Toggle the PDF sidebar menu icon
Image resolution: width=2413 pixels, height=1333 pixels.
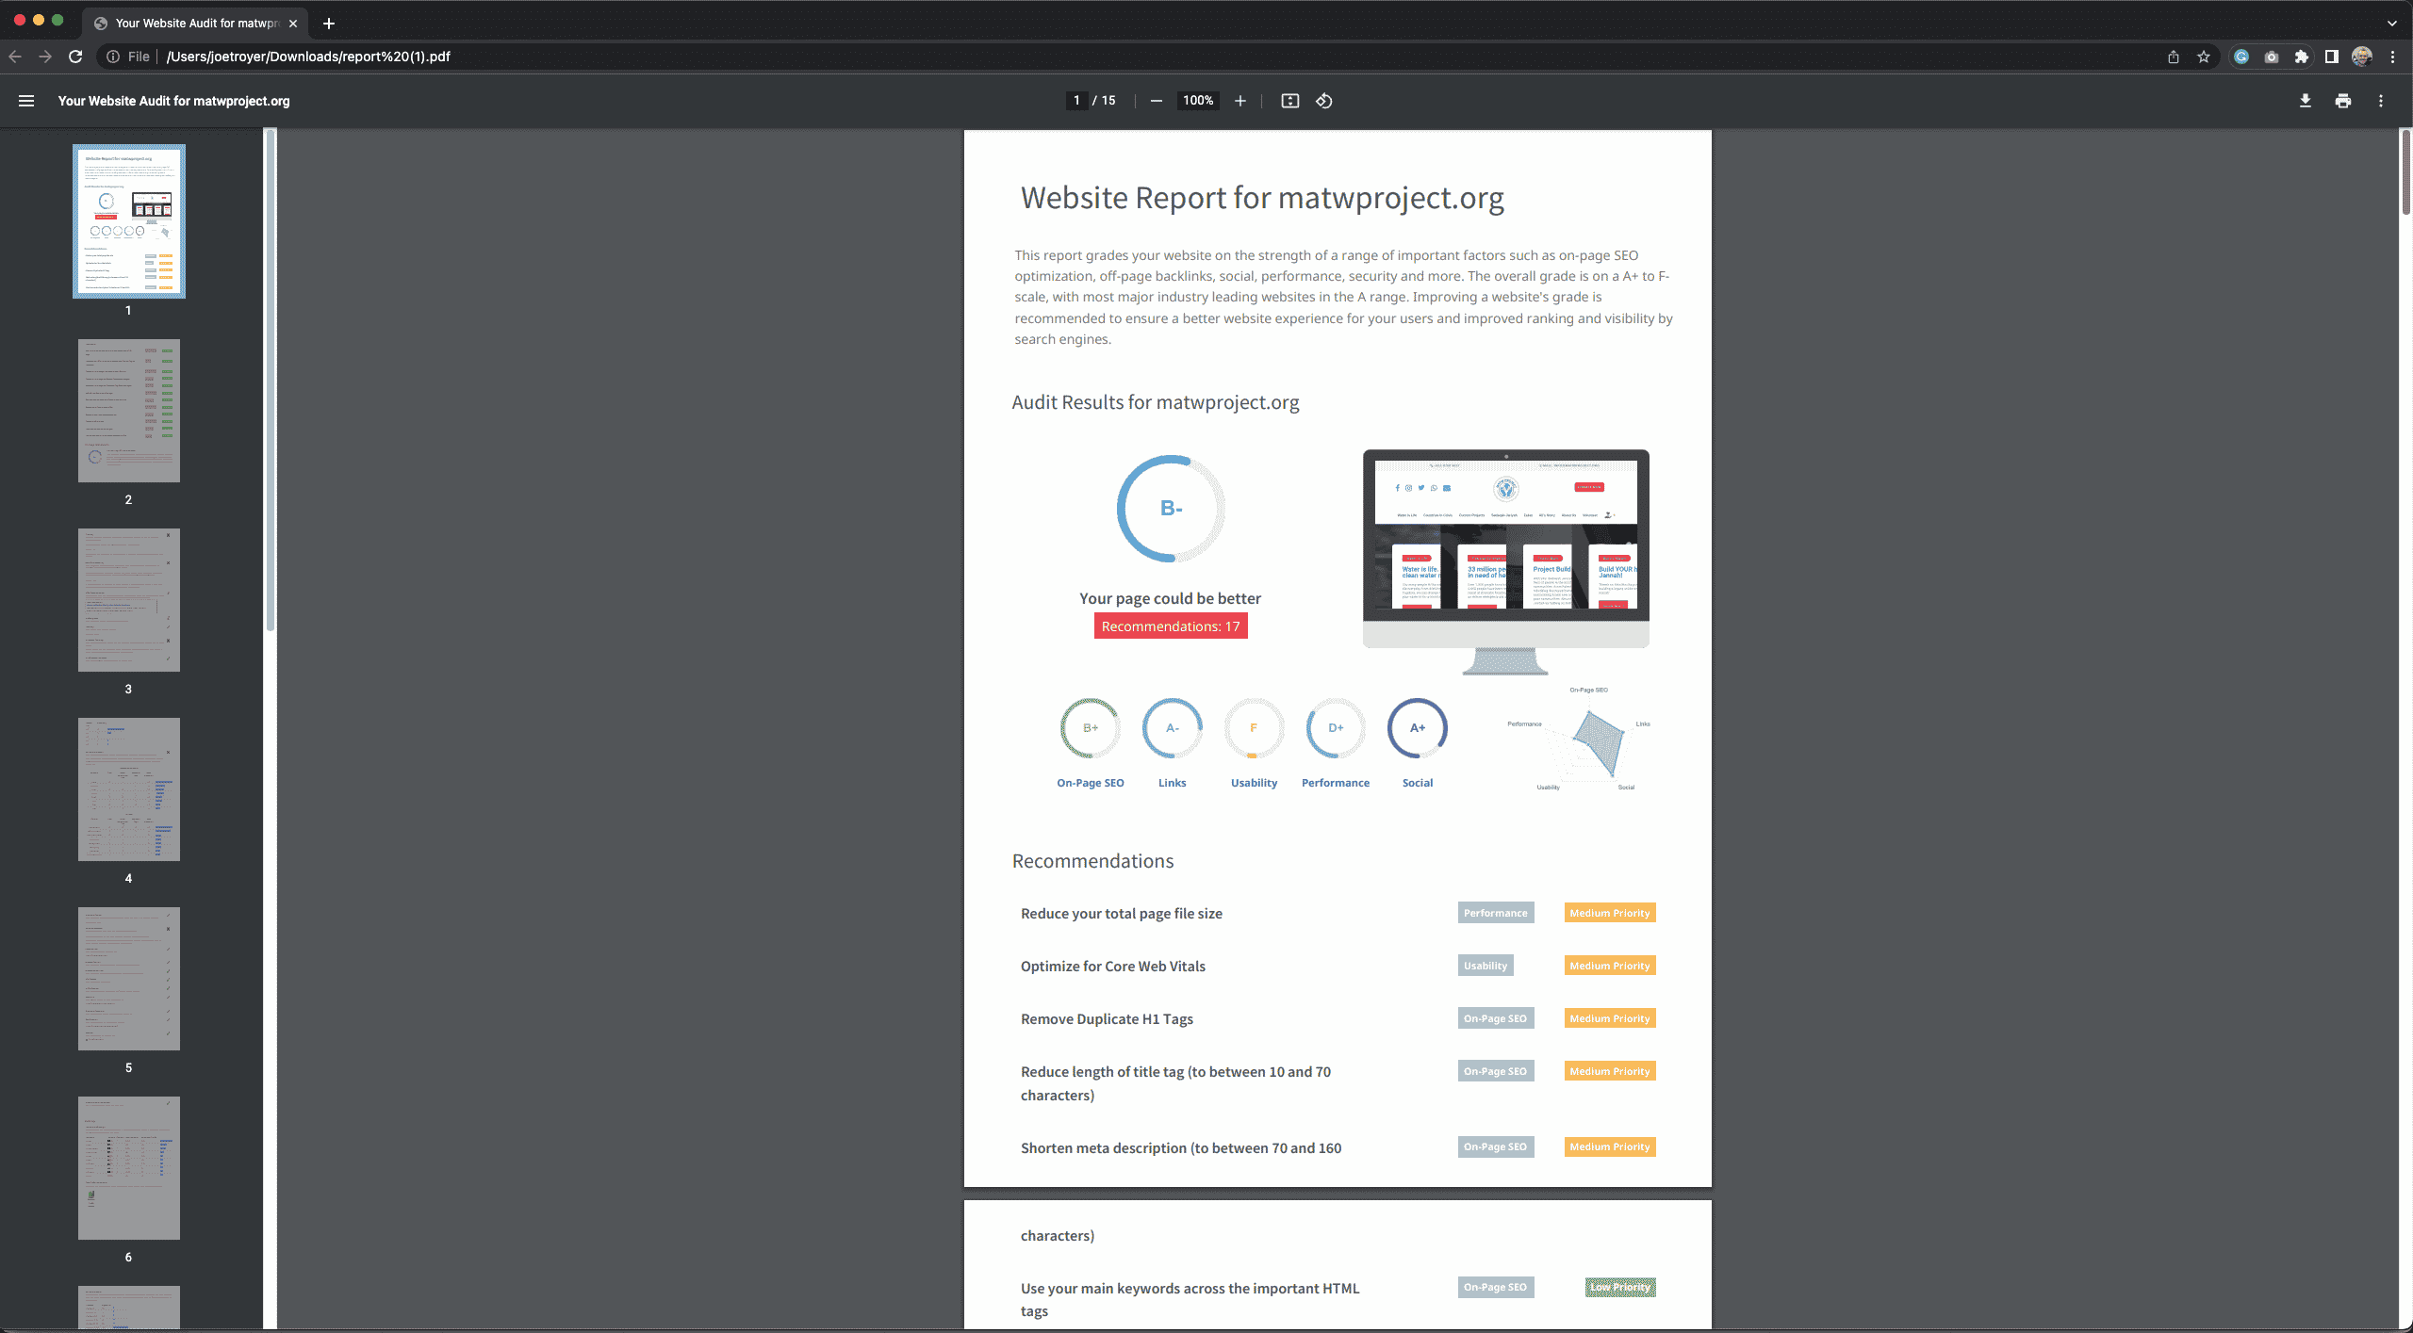(x=26, y=101)
